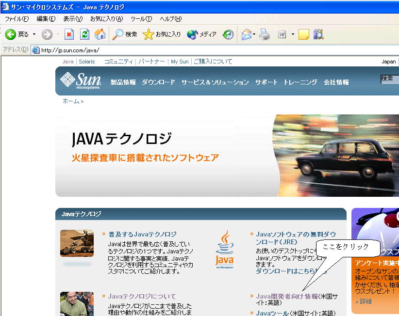Click the yellow note toolbar icon
This screenshot has width=399, height=316.
pos(303,34)
